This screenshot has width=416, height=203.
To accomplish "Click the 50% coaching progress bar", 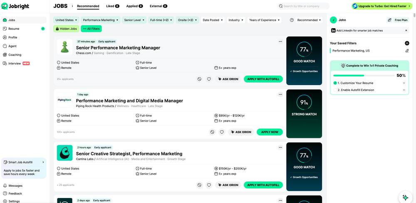I will (364, 76).
